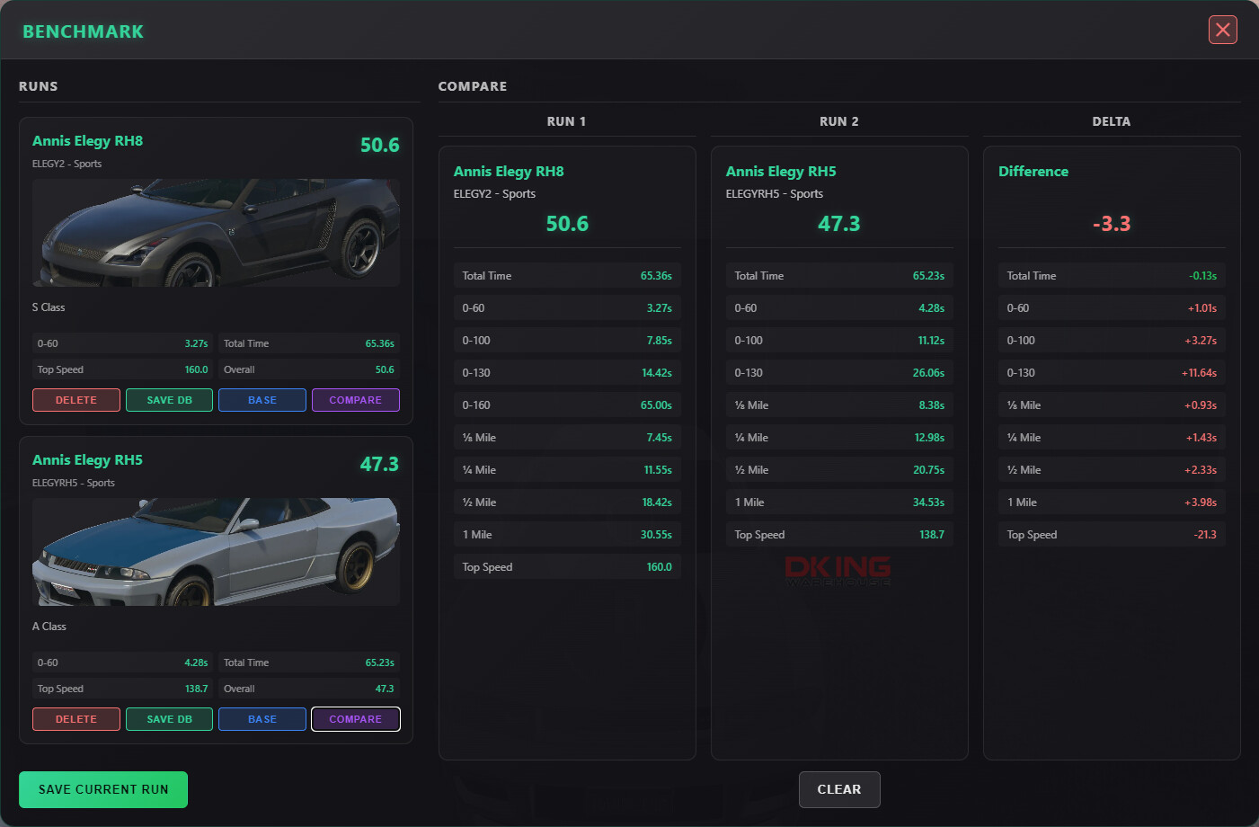Click the A Class label
This screenshot has width=1259, height=827.
[49, 627]
